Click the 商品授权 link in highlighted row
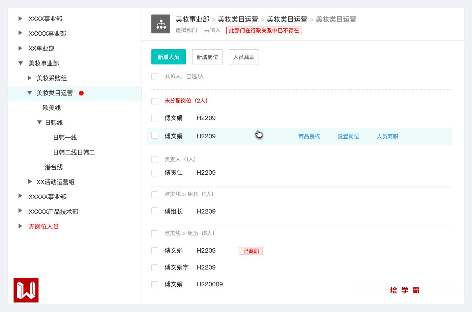Viewport: 472px width, 312px height. point(309,137)
